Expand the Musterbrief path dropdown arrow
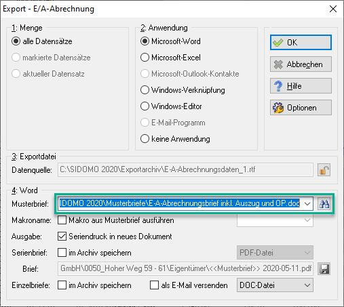Viewport: 344px width, 307px height. point(307,204)
